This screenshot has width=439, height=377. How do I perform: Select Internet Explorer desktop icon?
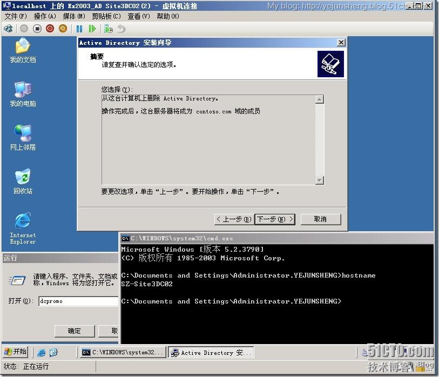23,228
